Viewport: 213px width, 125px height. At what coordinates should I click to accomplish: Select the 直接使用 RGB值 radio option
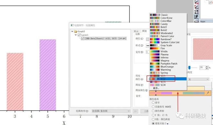[153, 107]
